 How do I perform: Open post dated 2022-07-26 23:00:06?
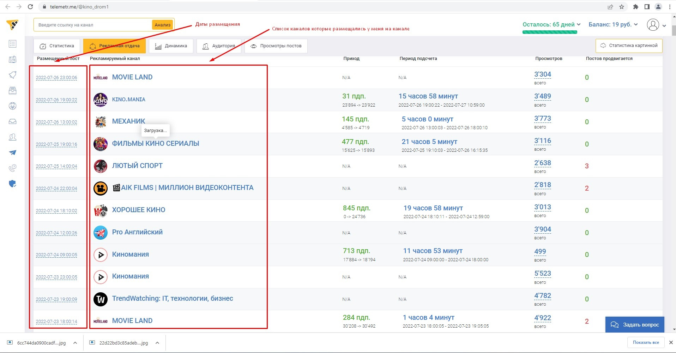56,78
